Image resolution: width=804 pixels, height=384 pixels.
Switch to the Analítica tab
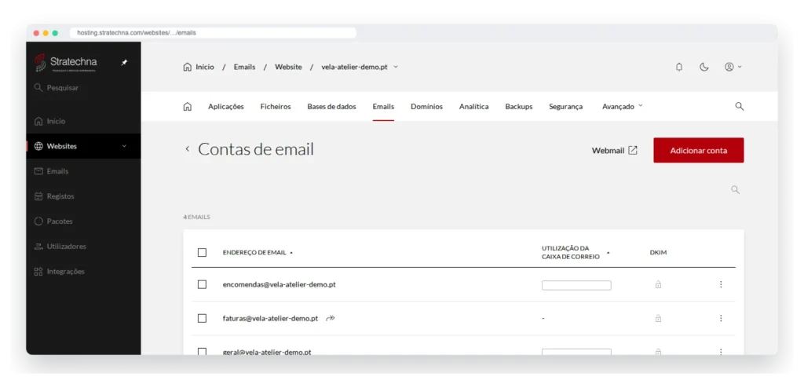point(473,107)
